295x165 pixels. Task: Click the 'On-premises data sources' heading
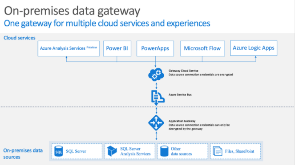pos(23,153)
